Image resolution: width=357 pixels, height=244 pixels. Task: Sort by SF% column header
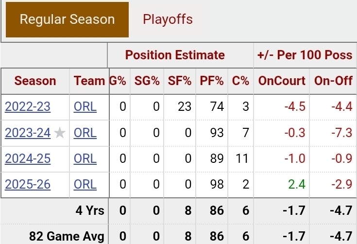coord(179,81)
